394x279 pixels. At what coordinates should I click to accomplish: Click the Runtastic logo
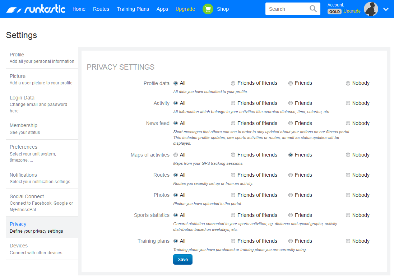(36, 9)
